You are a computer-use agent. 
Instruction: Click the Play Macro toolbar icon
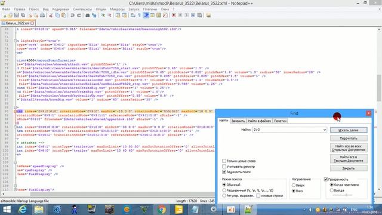tap(187, 16)
